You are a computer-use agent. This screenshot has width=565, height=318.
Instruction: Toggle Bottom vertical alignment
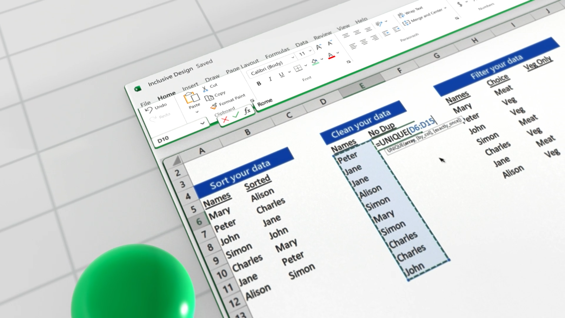coord(368,29)
